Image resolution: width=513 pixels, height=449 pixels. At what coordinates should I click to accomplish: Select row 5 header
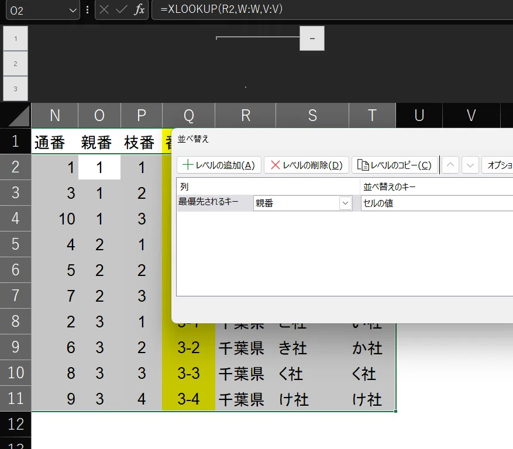point(15,244)
